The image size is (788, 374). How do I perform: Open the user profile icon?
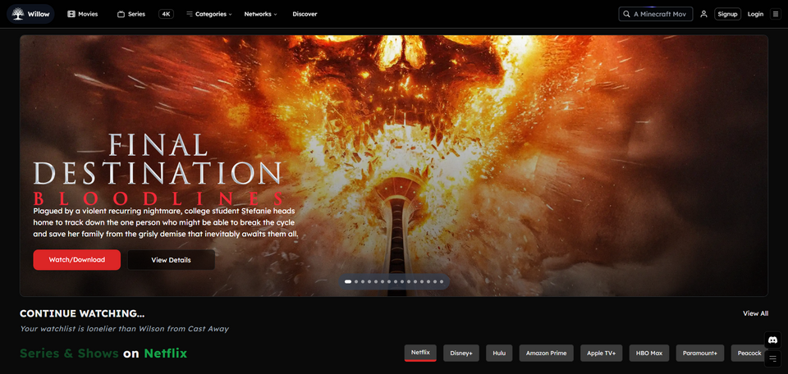(x=703, y=14)
